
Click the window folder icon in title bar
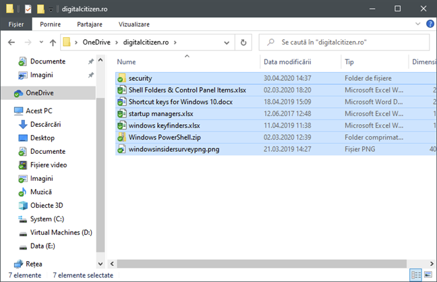coord(9,9)
